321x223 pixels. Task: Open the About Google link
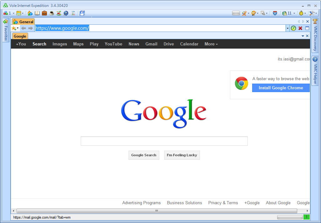278,203
